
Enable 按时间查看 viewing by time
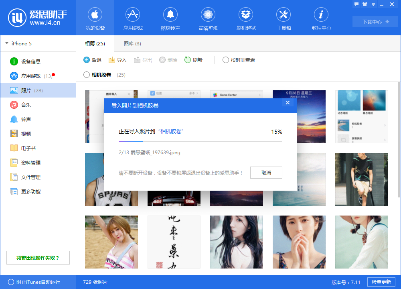click(x=225, y=59)
